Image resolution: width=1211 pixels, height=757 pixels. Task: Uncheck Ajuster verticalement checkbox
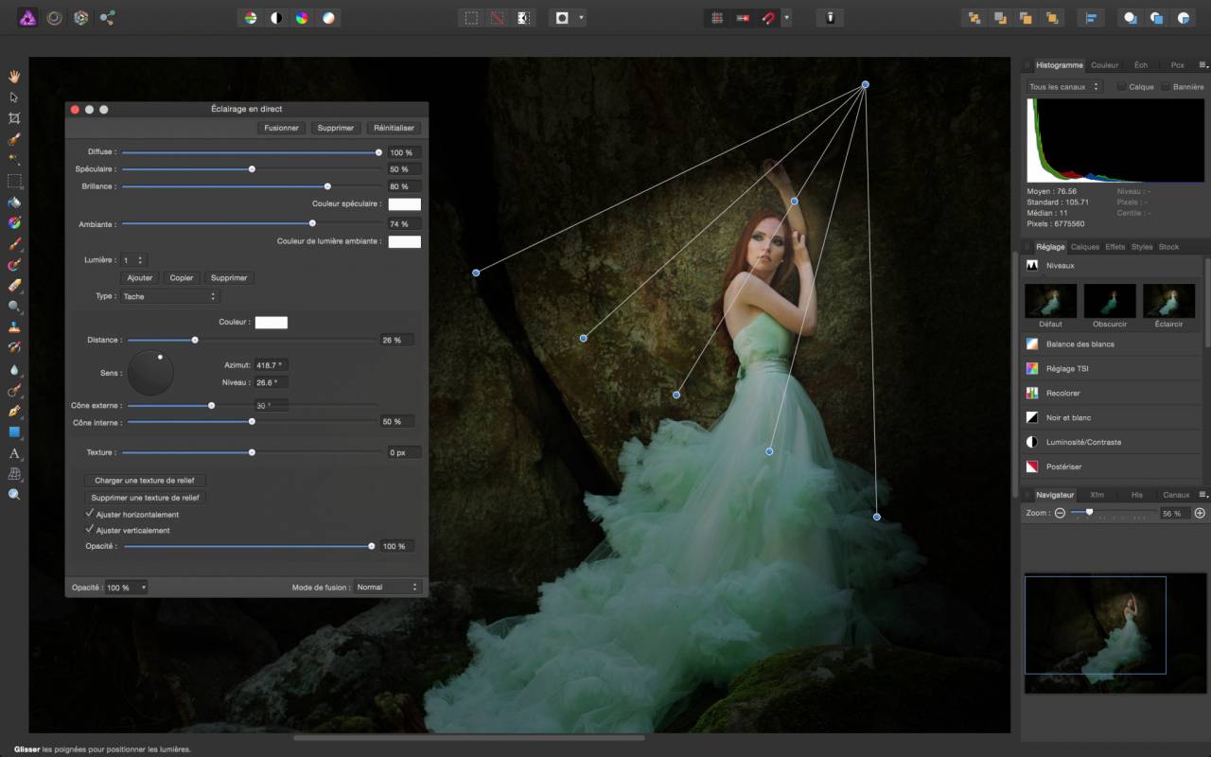coord(91,530)
